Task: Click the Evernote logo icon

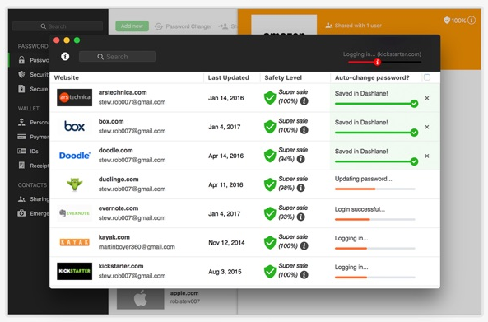Action: point(74,213)
